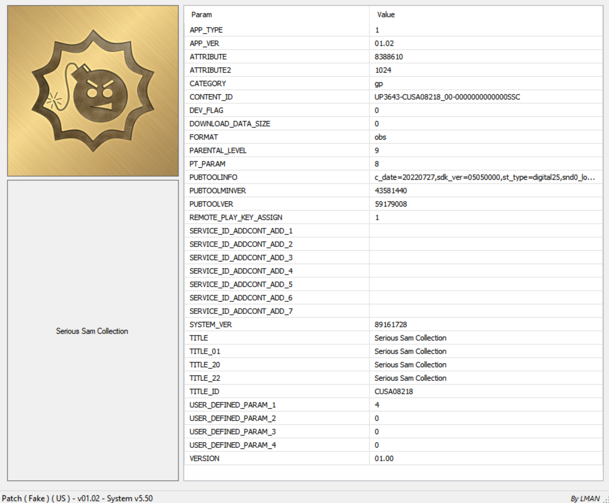This screenshot has width=609, height=503.
Task: Click the APP_TYPE row
Action: coord(393,30)
